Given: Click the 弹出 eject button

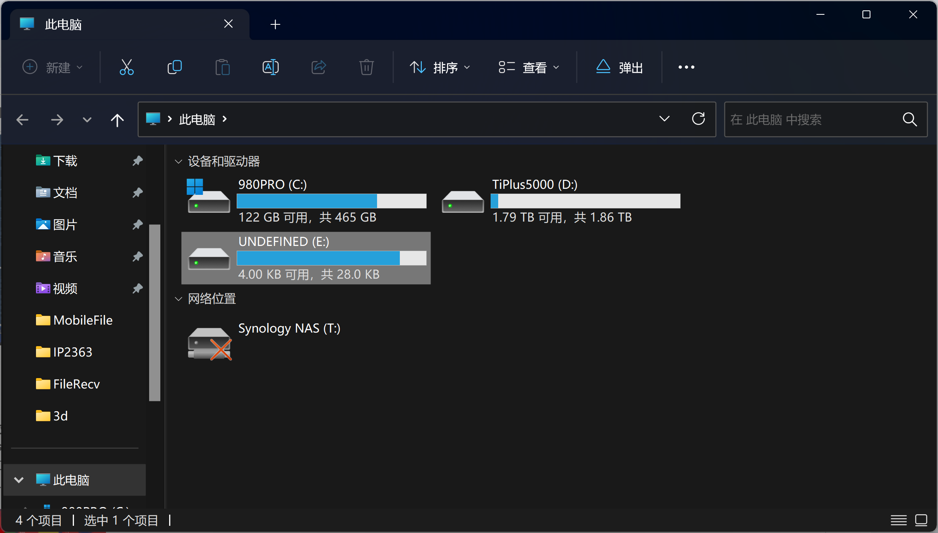Looking at the screenshot, I should pyautogui.click(x=619, y=67).
